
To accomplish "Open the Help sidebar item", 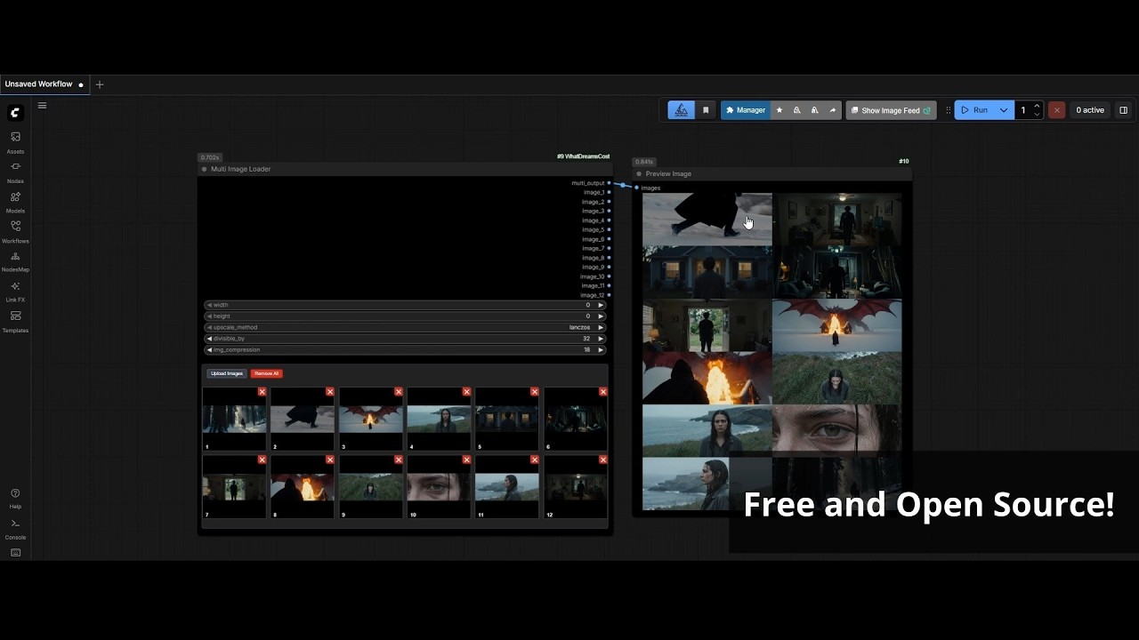I will click(x=15, y=498).
